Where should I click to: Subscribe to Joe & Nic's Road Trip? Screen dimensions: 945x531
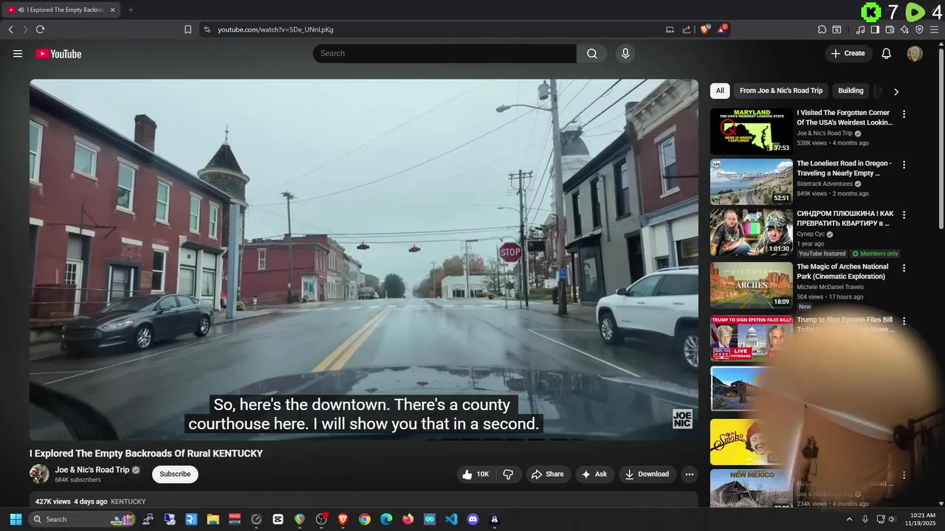click(175, 474)
